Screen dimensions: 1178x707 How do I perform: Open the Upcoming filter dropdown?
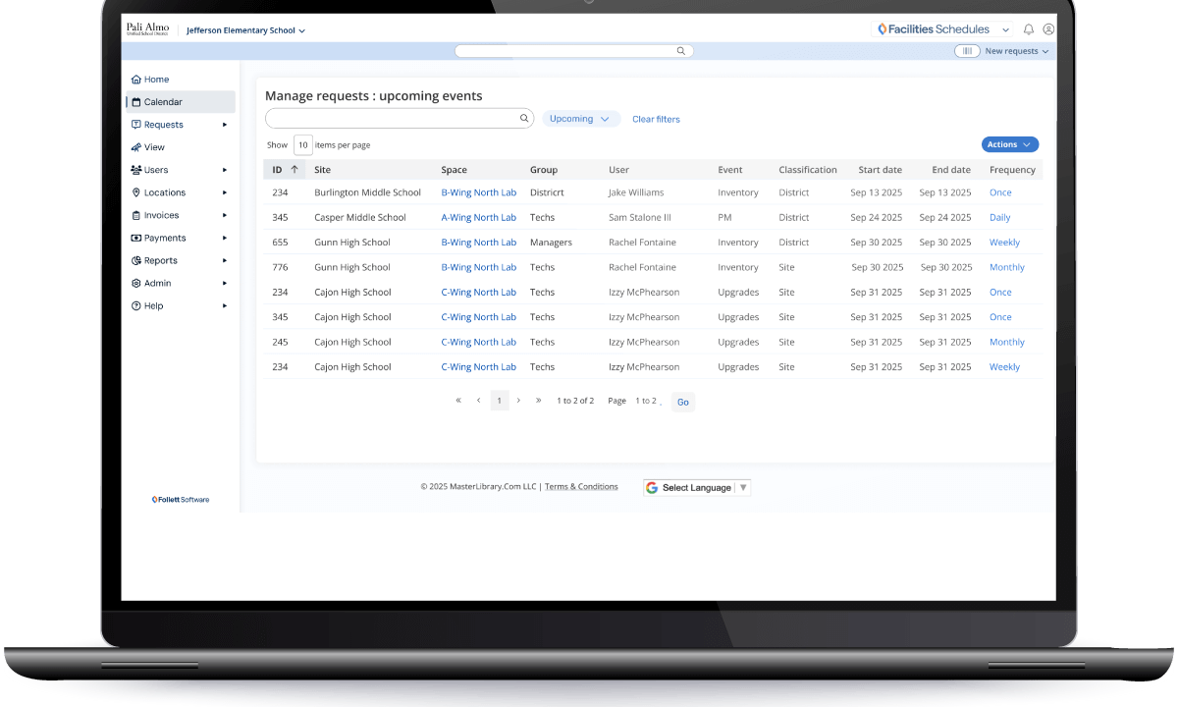click(x=581, y=119)
